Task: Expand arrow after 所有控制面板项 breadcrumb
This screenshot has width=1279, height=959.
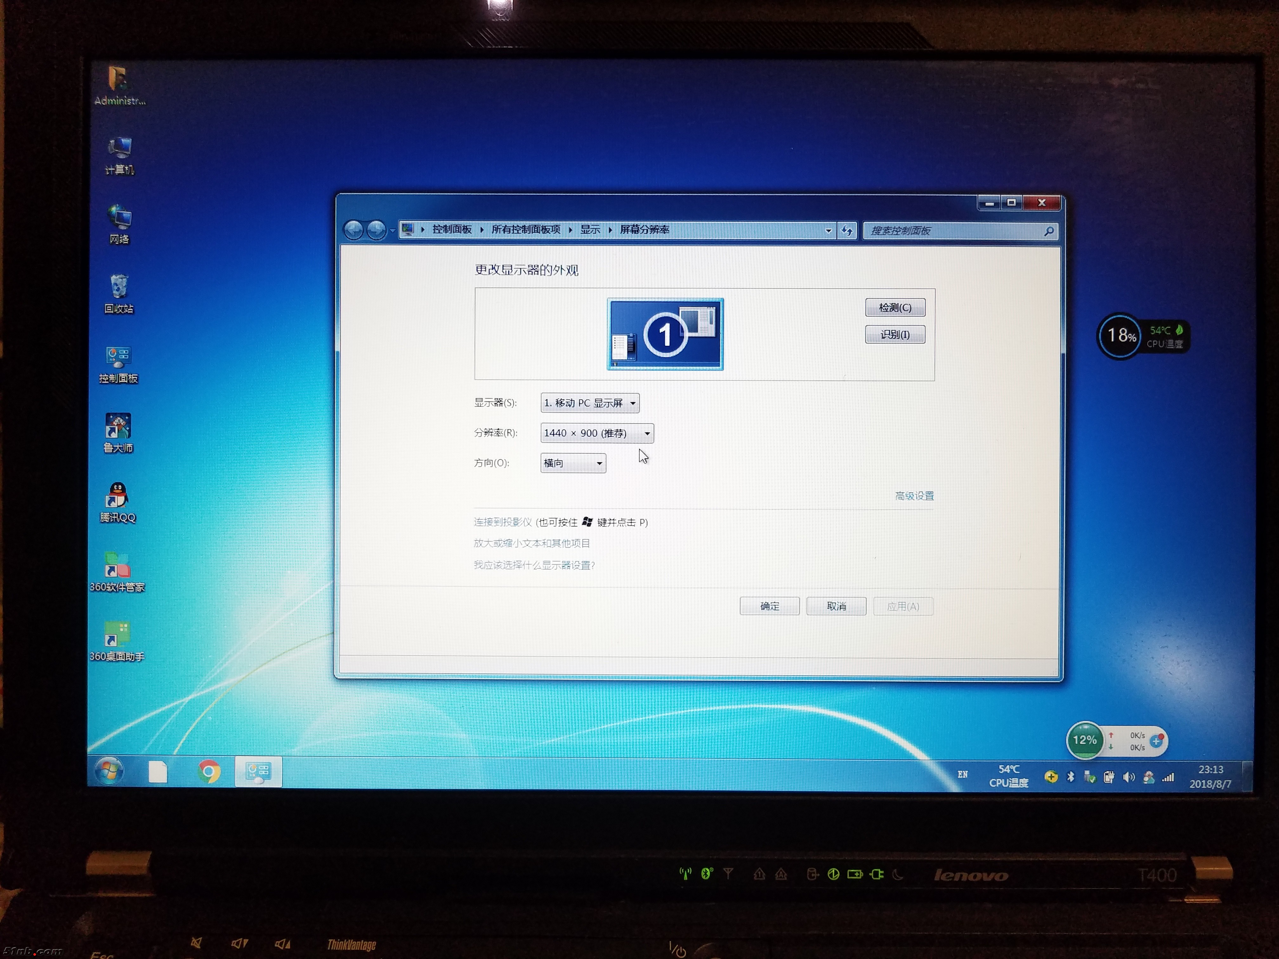Action: tap(570, 230)
